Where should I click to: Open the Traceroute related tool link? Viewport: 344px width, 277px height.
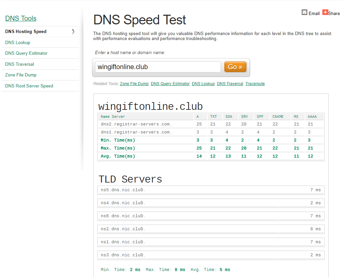[x=255, y=84]
